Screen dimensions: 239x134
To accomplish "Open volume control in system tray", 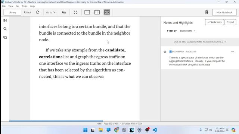I will (x=211, y=130).
